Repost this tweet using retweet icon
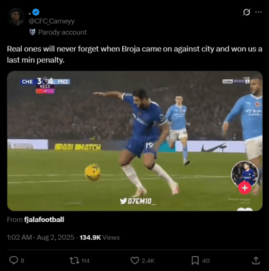Image resolution: width=269 pixels, height=271 pixels. pos(74,260)
